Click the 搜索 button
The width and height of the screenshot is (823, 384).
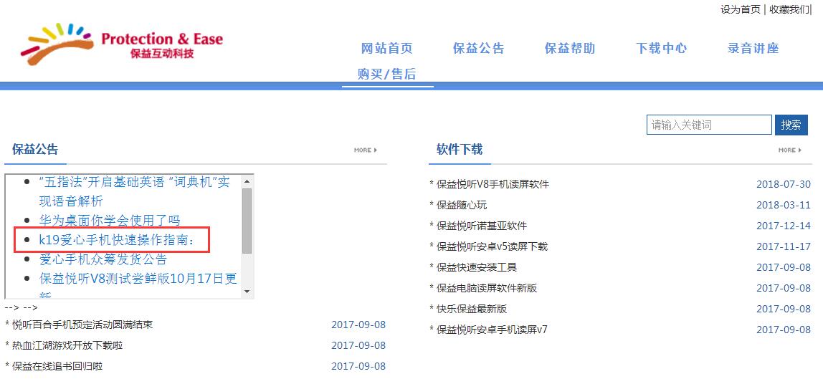point(791,125)
